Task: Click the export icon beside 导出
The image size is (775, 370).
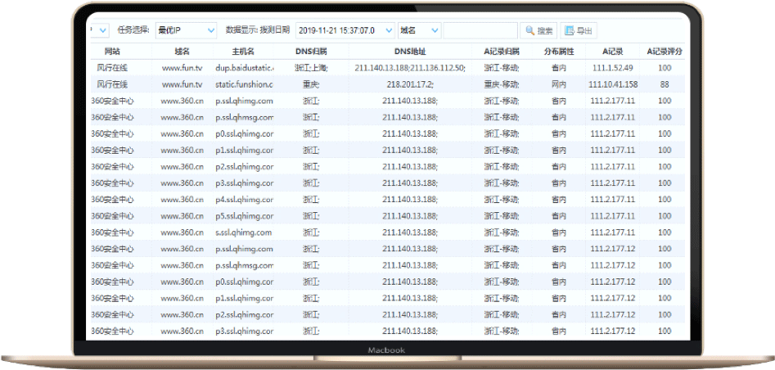Action: pyautogui.click(x=570, y=30)
